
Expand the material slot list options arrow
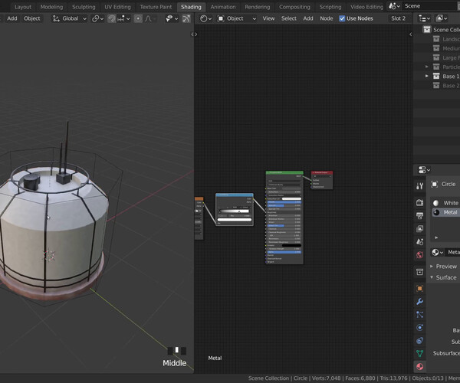tap(436, 237)
